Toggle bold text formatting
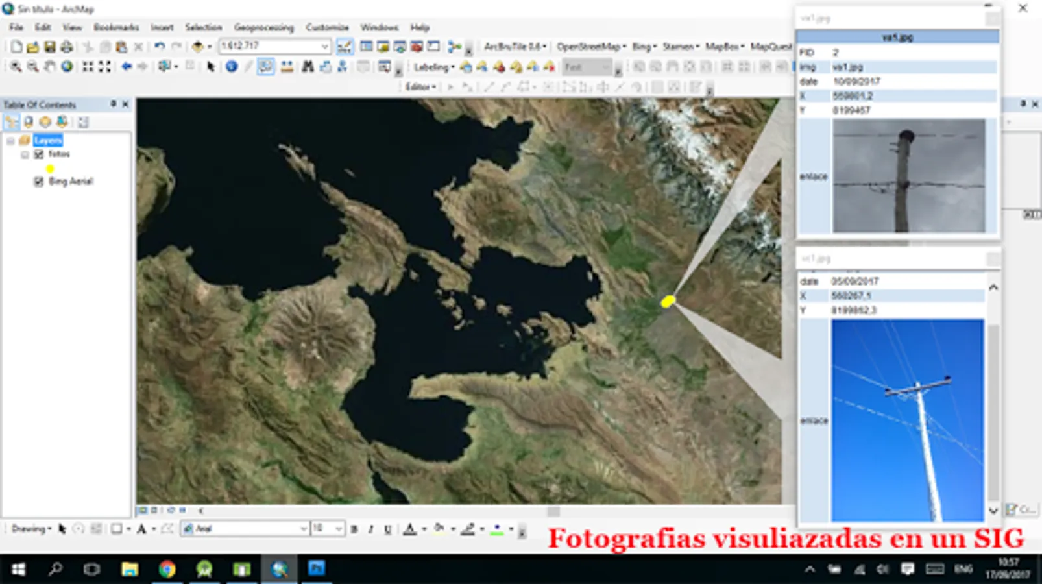1042x584 pixels. (x=354, y=529)
